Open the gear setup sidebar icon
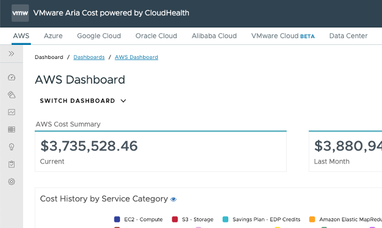This screenshot has height=228, width=382. click(11, 181)
